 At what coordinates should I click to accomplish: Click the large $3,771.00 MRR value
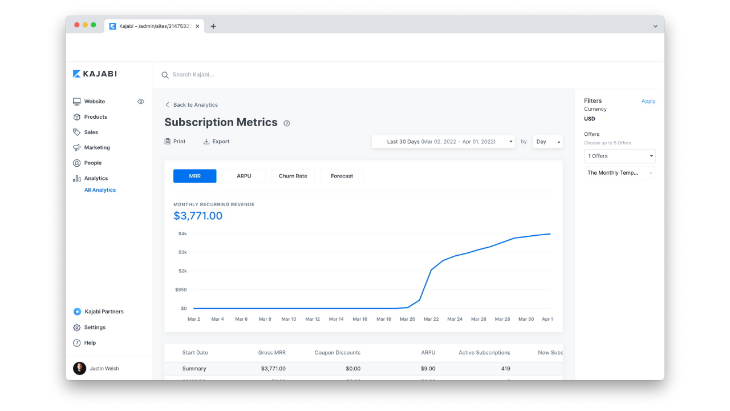(198, 216)
